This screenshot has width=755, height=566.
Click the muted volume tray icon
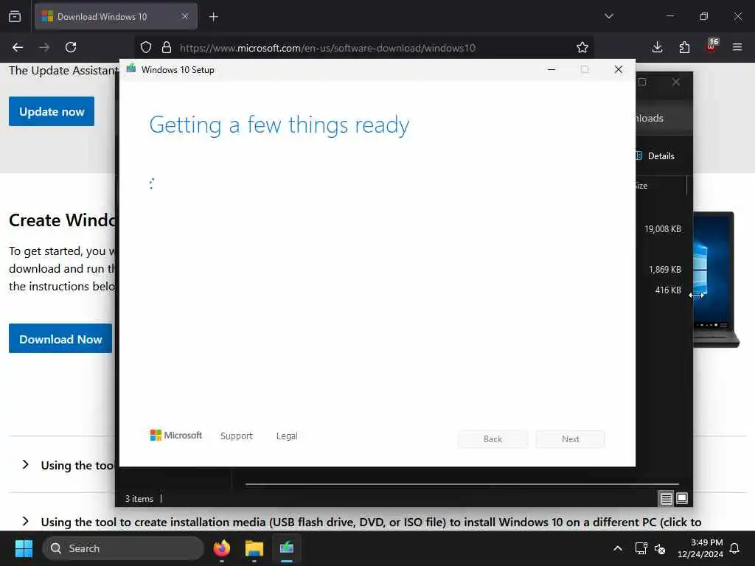click(x=660, y=548)
